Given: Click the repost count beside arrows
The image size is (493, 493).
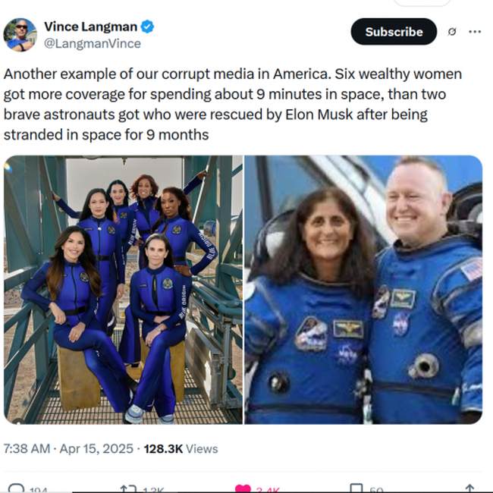Looking at the screenshot, I should point(153,490).
